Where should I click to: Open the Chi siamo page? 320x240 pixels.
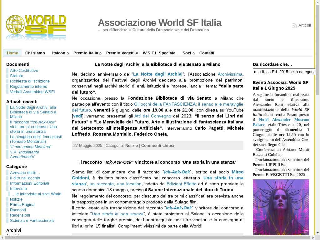35,53
